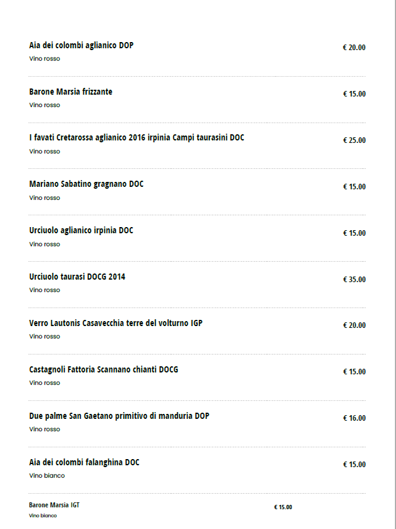The image size is (396, 529).
Task: Click I favati Cretarossa aglianico 2016 item
Action: click(137, 137)
